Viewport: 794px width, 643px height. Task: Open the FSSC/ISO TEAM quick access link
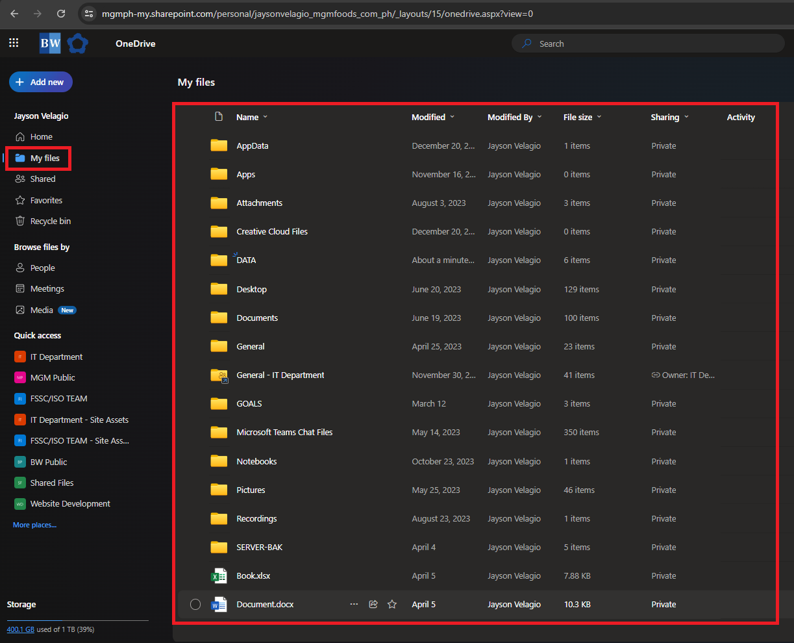(x=58, y=398)
